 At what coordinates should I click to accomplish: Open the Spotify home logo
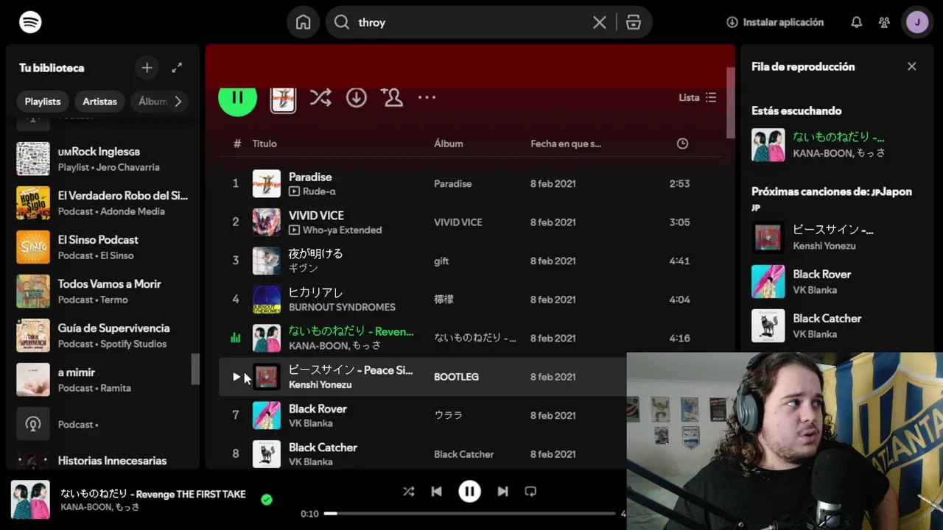point(30,22)
